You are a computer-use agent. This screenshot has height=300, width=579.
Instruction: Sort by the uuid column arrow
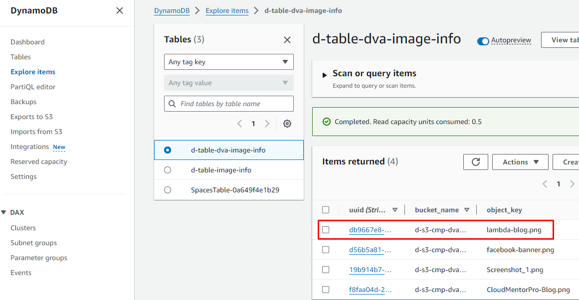[395, 210]
